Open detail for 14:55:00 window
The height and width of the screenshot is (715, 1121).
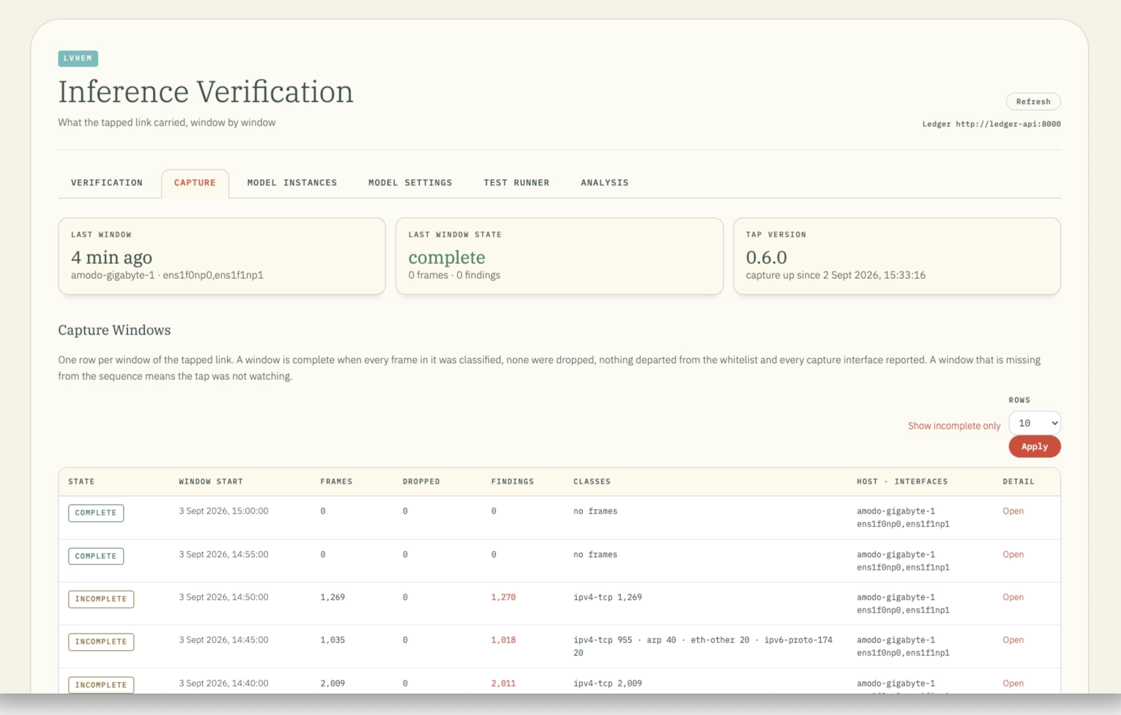[1013, 555]
